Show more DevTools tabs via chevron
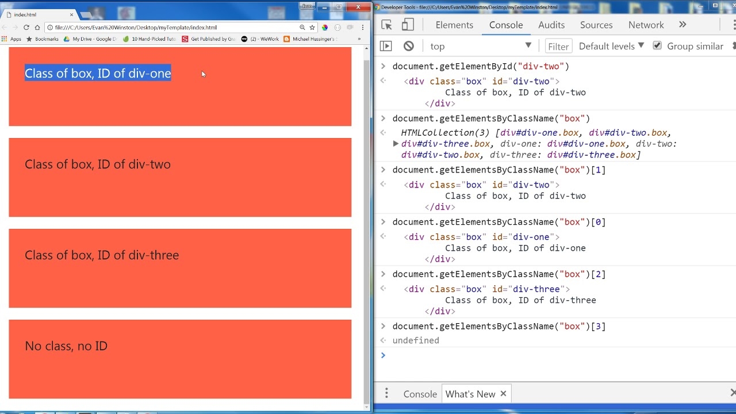This screenshot has height=414, width=736. (683, 25)
